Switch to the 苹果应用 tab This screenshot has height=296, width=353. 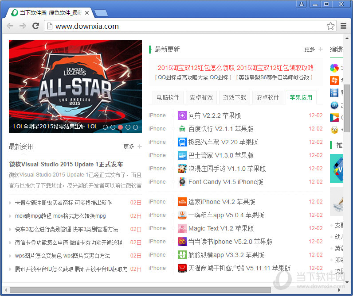point(301,97)
